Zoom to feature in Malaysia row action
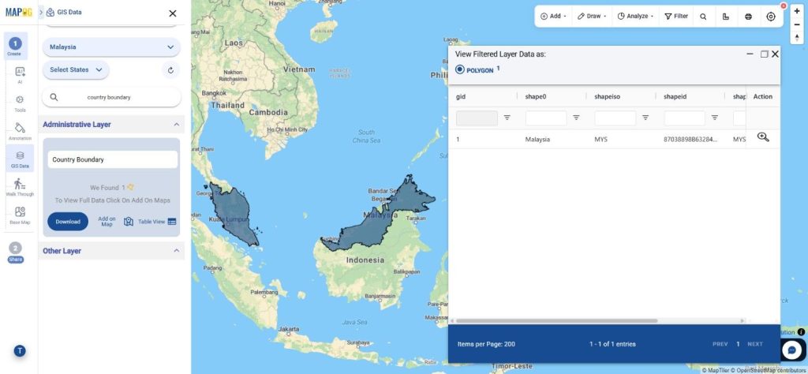 tap(763, 137)
